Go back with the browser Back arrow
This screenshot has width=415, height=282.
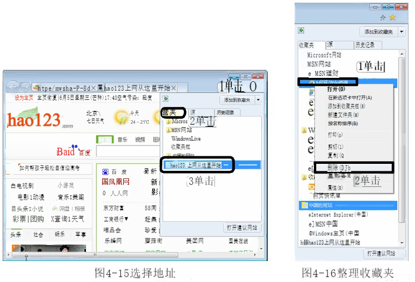pyautogui.click(x=12, y=86)
